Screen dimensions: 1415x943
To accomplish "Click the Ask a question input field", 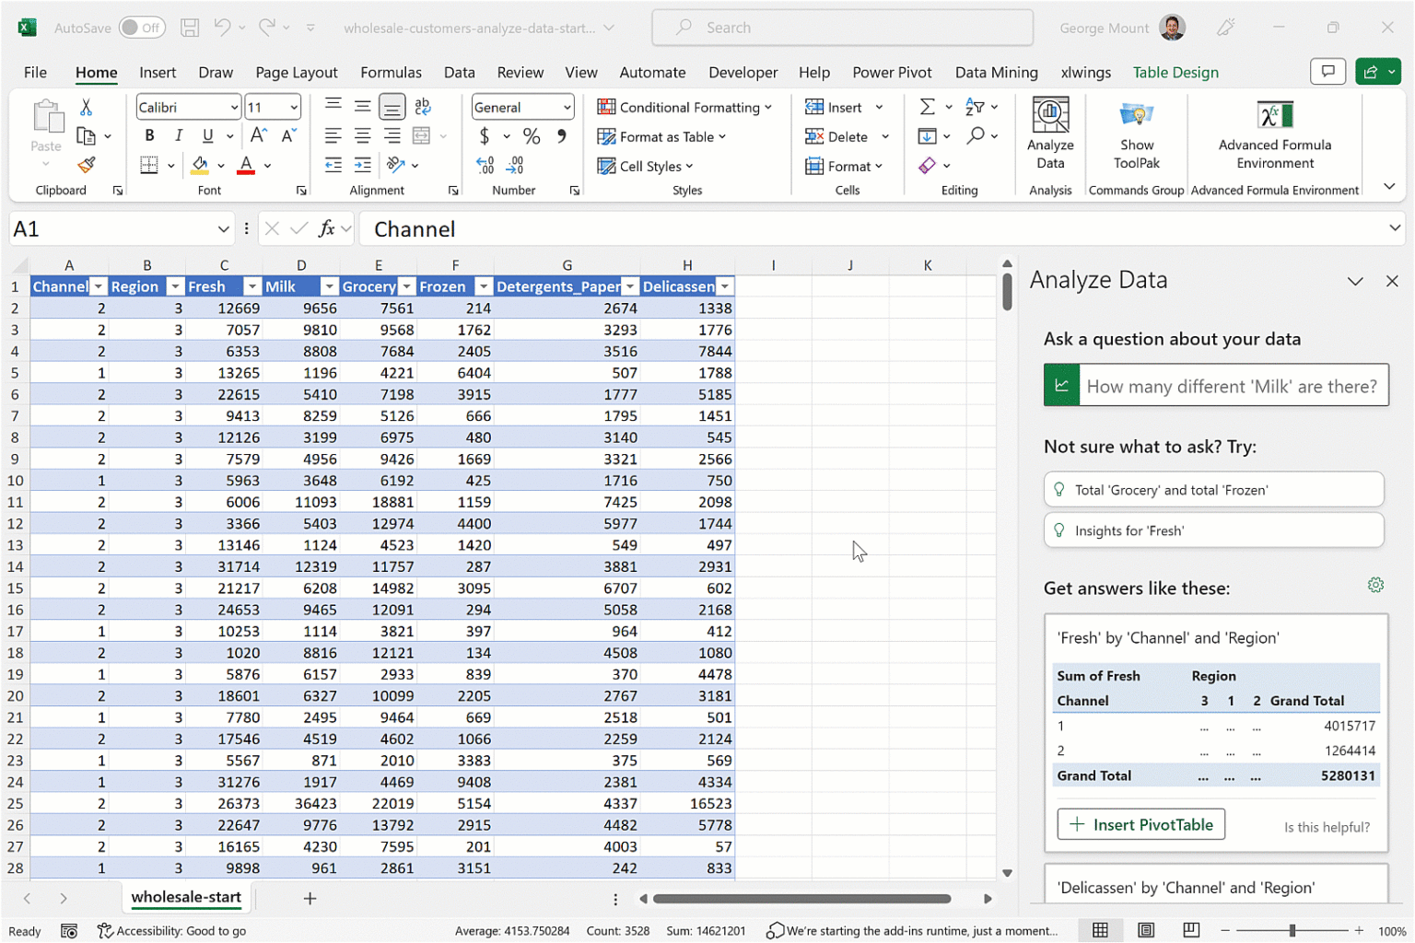I will [x=1232, y=387].
